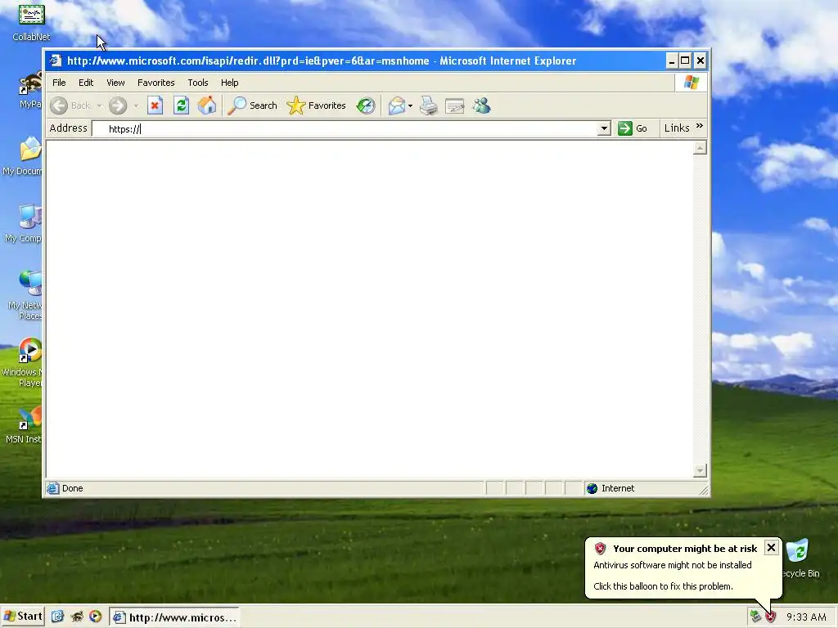838x628 pixels.
Task: Click the Done status bar text
Action: tap(73, 488)
